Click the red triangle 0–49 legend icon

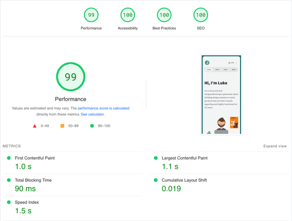point(35,126)
